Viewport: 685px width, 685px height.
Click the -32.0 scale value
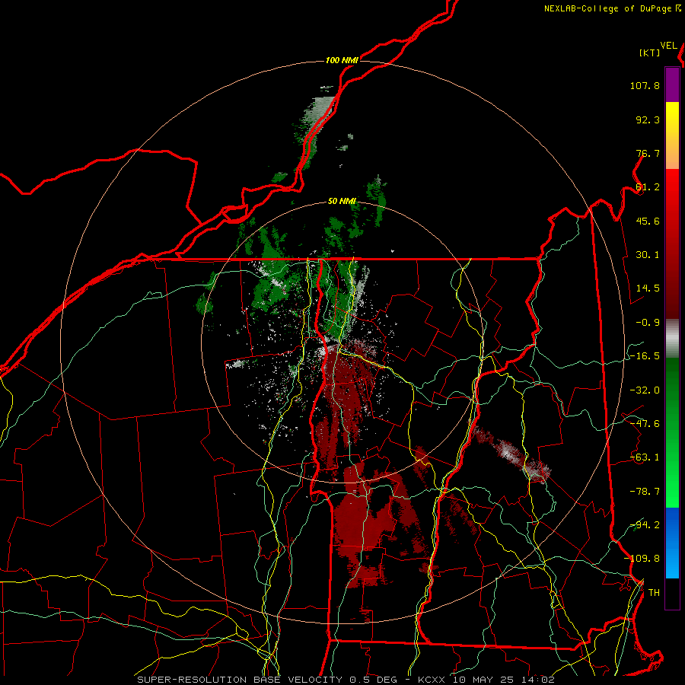click(x=645, y=390)
